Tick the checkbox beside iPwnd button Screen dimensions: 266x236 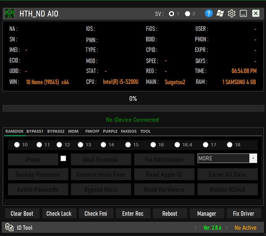(x=63, y=158)
